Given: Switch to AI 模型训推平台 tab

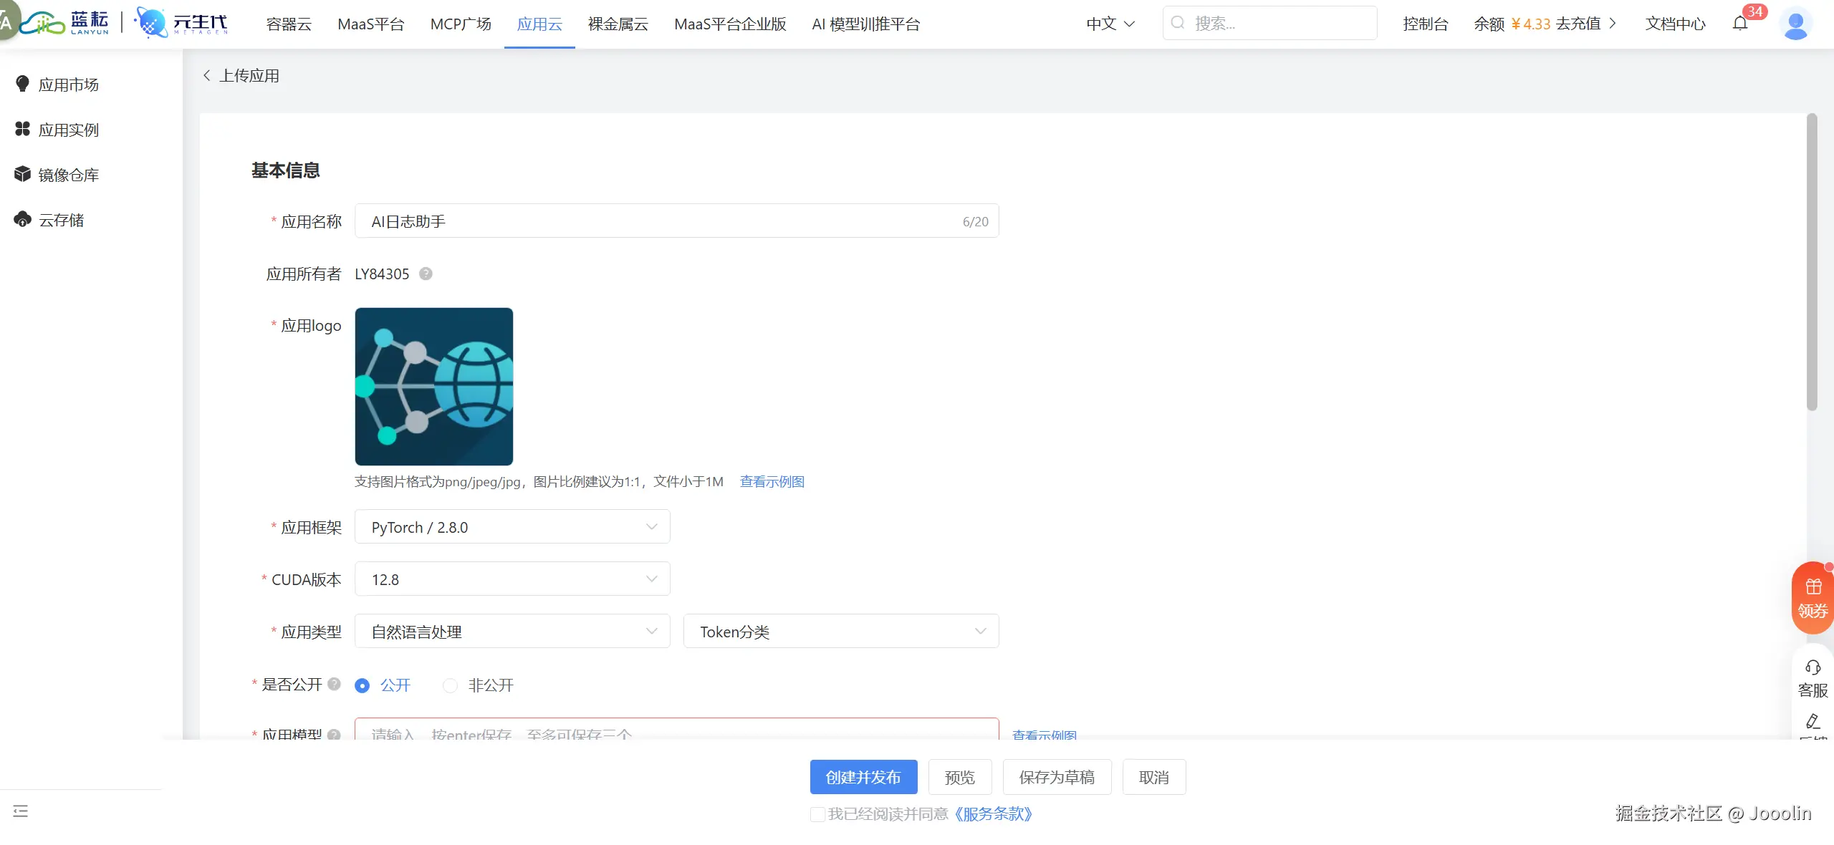Looking at the screenshot, I should coord(865,24).
